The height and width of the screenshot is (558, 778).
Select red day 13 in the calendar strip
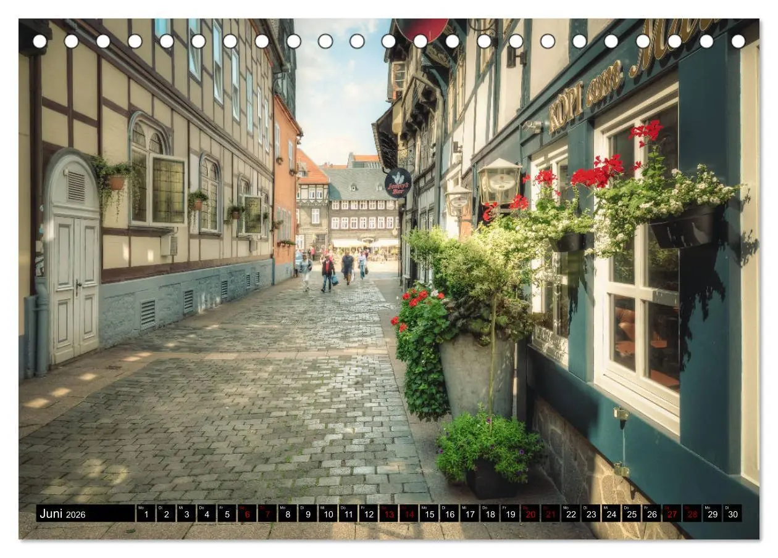(x=389, y=514)
